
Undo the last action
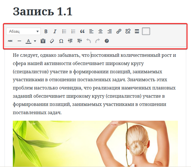coord(89,41)
